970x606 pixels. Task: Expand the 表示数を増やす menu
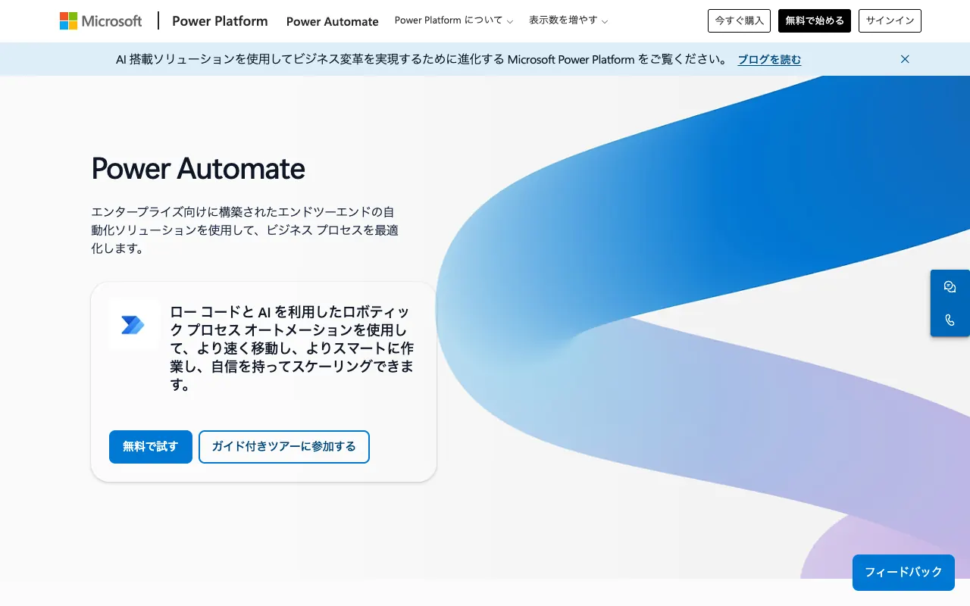coord(568,21)
